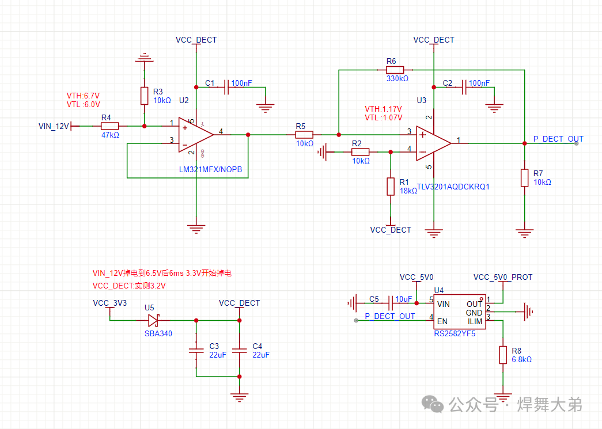Select the capacitor C4 symbol
The width and height of the screenshot is (602, 429).
pos(240,350)
